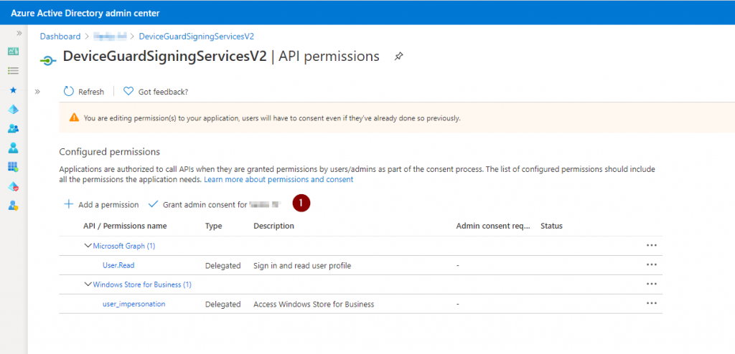Viewport: 735px width, 354px height.
Task: Open the blurred tenant breadcrumb link
Action: coord(110,36)
